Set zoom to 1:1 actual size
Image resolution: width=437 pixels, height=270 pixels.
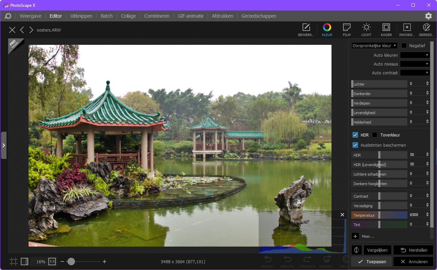pos(52,262)
